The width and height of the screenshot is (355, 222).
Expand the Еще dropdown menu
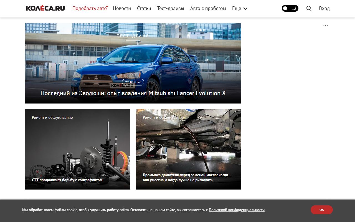(x=240, y=8)
